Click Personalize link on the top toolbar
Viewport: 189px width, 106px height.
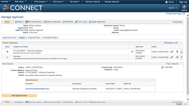[x=177, y=22]
